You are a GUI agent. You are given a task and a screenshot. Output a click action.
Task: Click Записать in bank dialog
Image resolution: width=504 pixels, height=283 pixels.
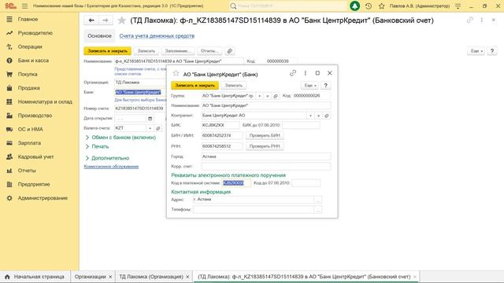click(234, 86)
